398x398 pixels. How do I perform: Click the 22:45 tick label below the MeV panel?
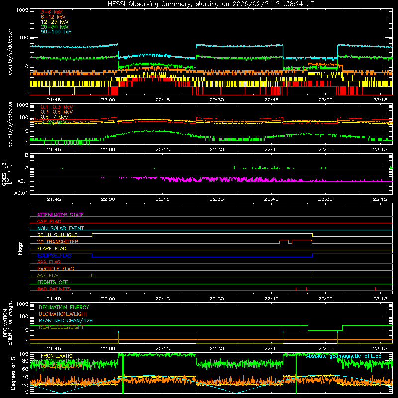coord(271,150)
